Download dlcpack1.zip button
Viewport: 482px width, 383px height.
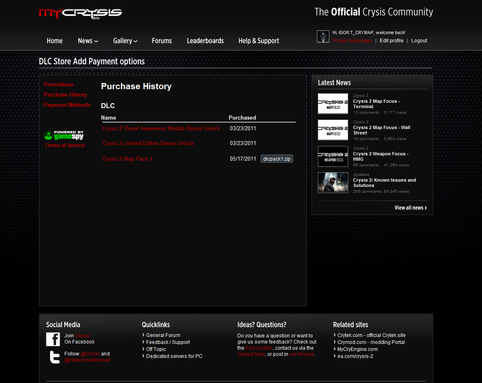coord(277,159)
